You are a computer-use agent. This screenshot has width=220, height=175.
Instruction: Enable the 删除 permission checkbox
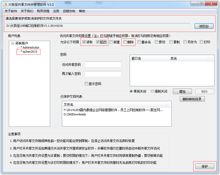coord(125,42)
